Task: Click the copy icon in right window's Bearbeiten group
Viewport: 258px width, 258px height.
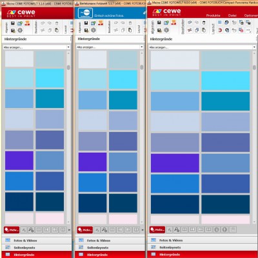Action: [197, 30]
